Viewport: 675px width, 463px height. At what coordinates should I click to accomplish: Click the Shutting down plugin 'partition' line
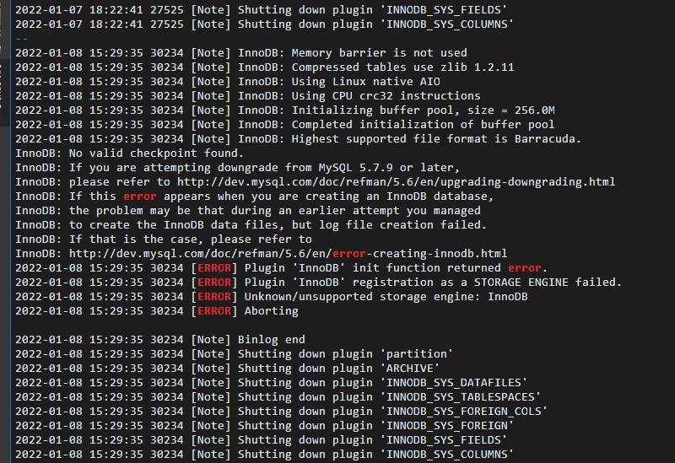coord(235,354)
